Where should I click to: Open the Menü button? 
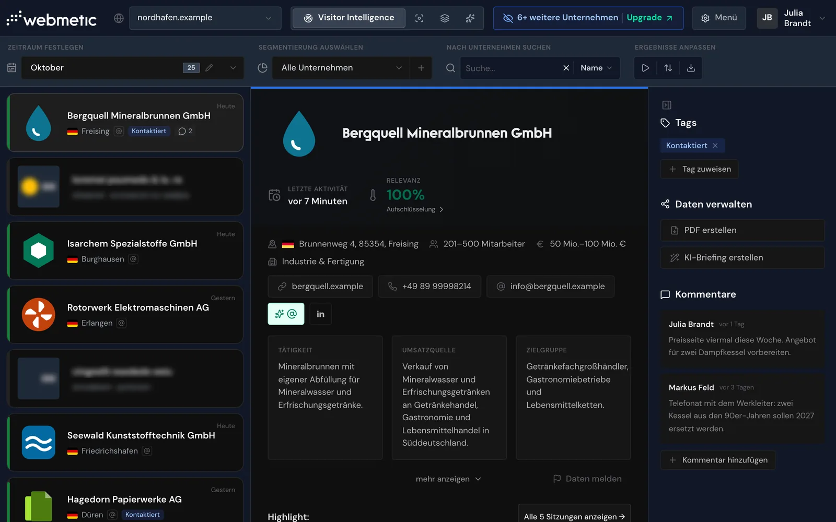[x=719, y=18]
